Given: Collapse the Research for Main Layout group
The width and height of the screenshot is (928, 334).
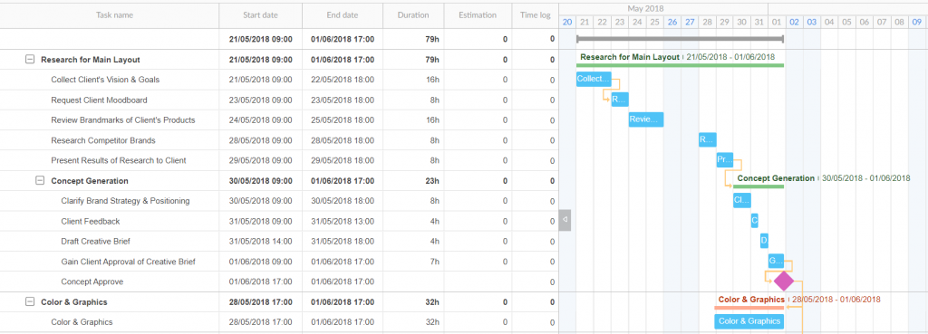Looking at the screenshot, I should (30, 59).
